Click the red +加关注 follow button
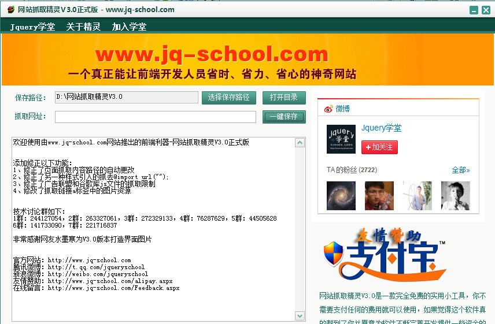495x324 pixels. pos(379,147)
